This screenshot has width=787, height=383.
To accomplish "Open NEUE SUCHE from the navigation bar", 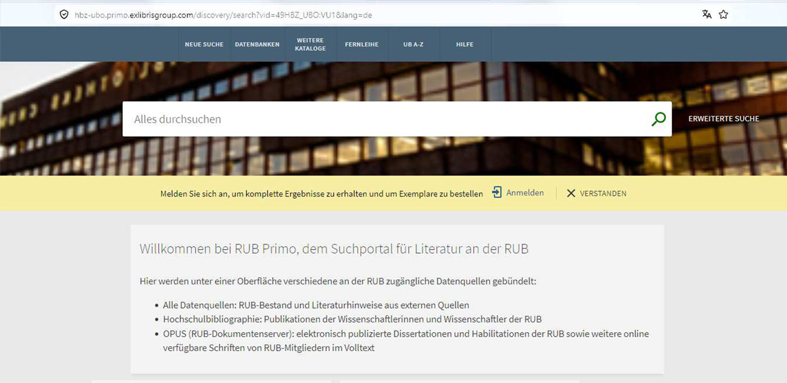I will pos(204,44).
